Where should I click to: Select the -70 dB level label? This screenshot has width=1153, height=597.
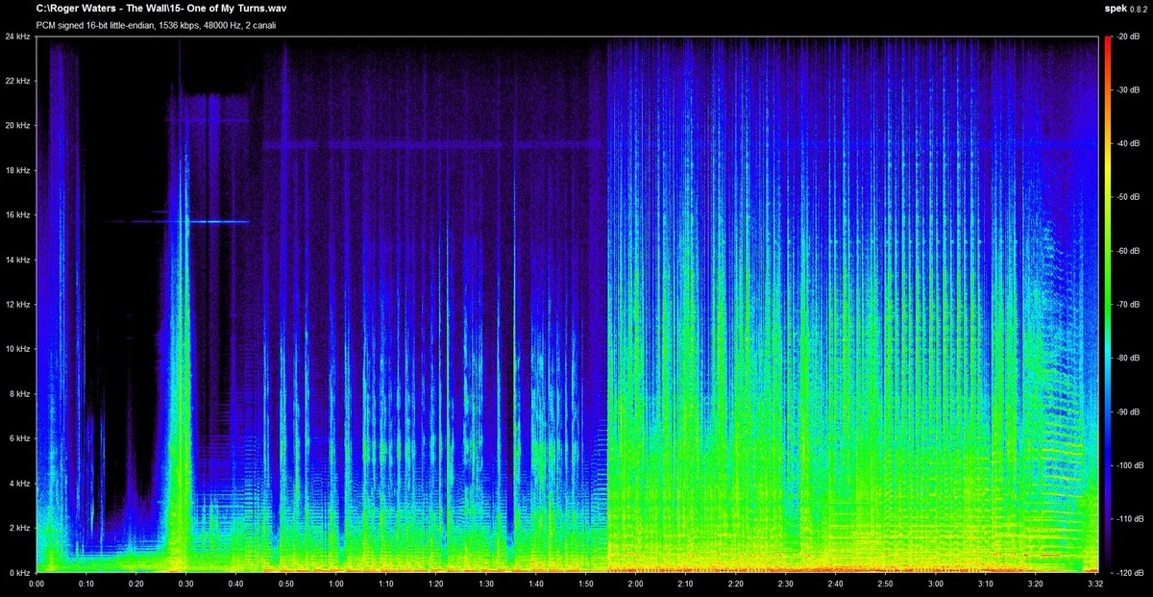1129,305
